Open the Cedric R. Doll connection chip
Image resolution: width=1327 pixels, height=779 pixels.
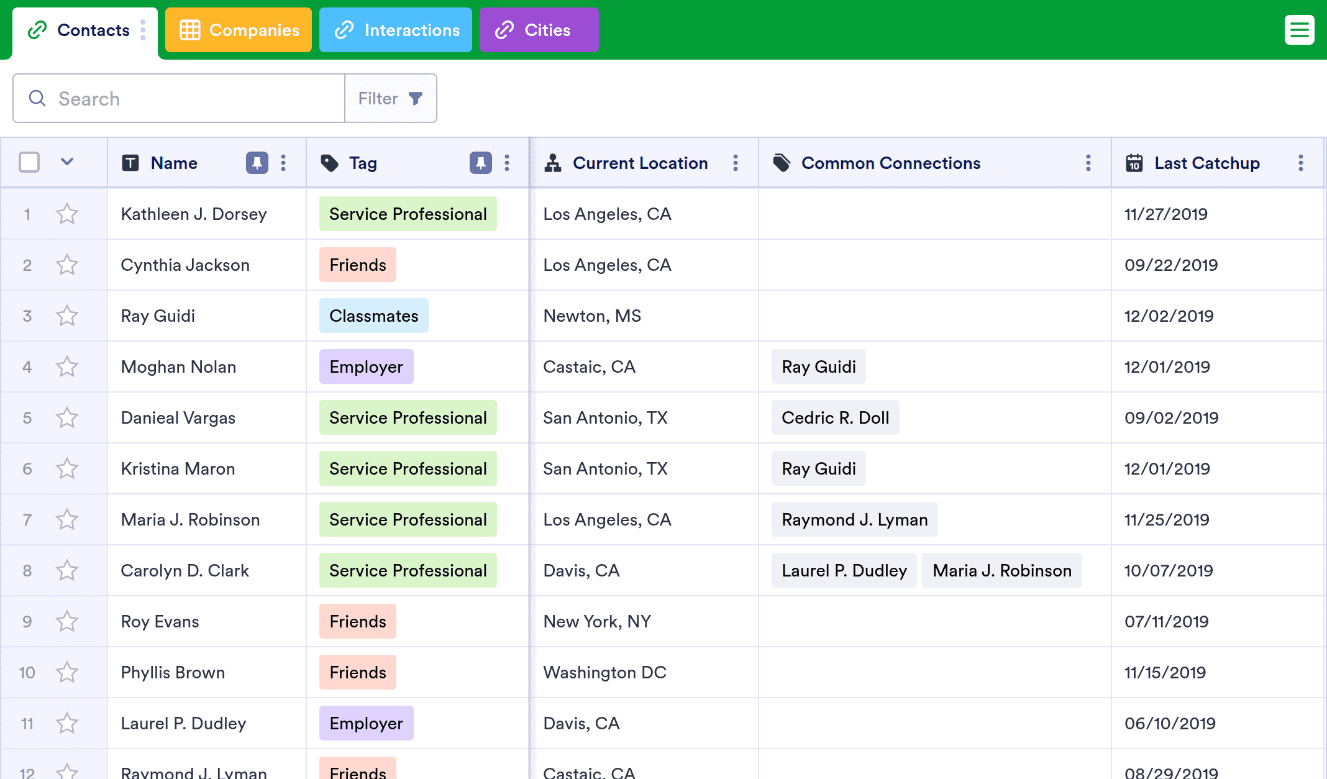[836, 417]
